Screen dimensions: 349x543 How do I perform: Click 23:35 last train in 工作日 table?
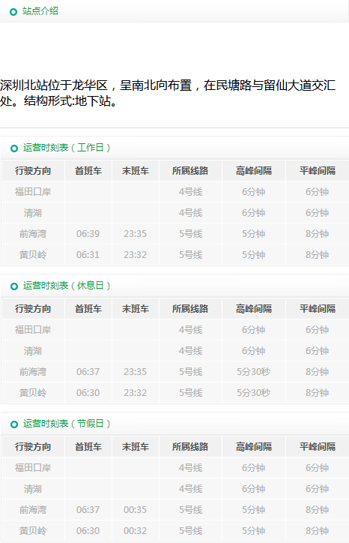(x=136, y=234)
